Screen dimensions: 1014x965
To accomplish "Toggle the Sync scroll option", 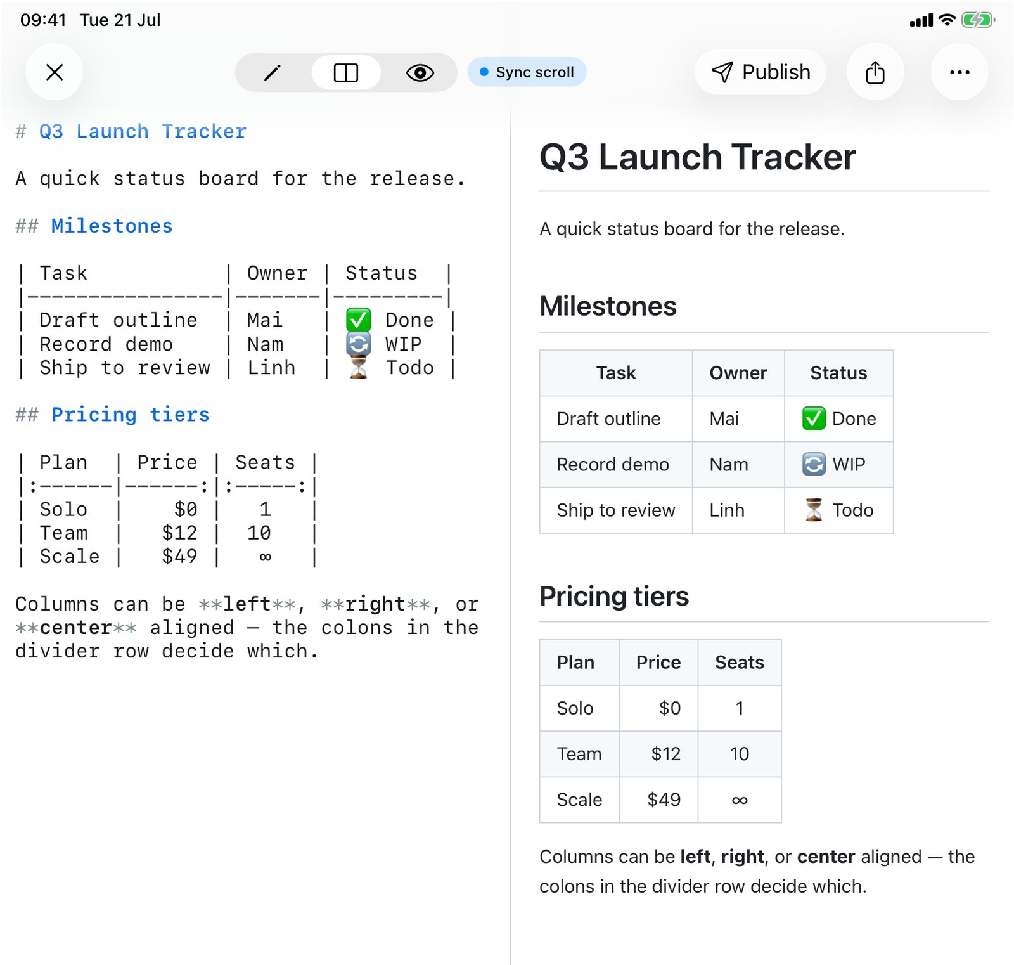I will click(x=527, y=72).
